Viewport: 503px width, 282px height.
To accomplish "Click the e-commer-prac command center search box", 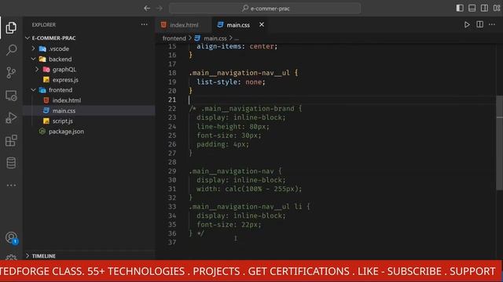I will coord(265,9).
